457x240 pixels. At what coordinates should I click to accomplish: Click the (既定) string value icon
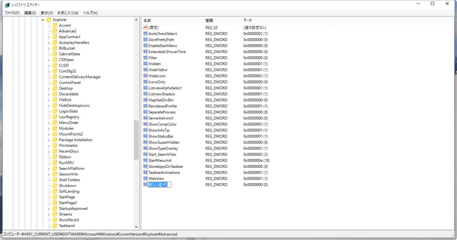145,28
